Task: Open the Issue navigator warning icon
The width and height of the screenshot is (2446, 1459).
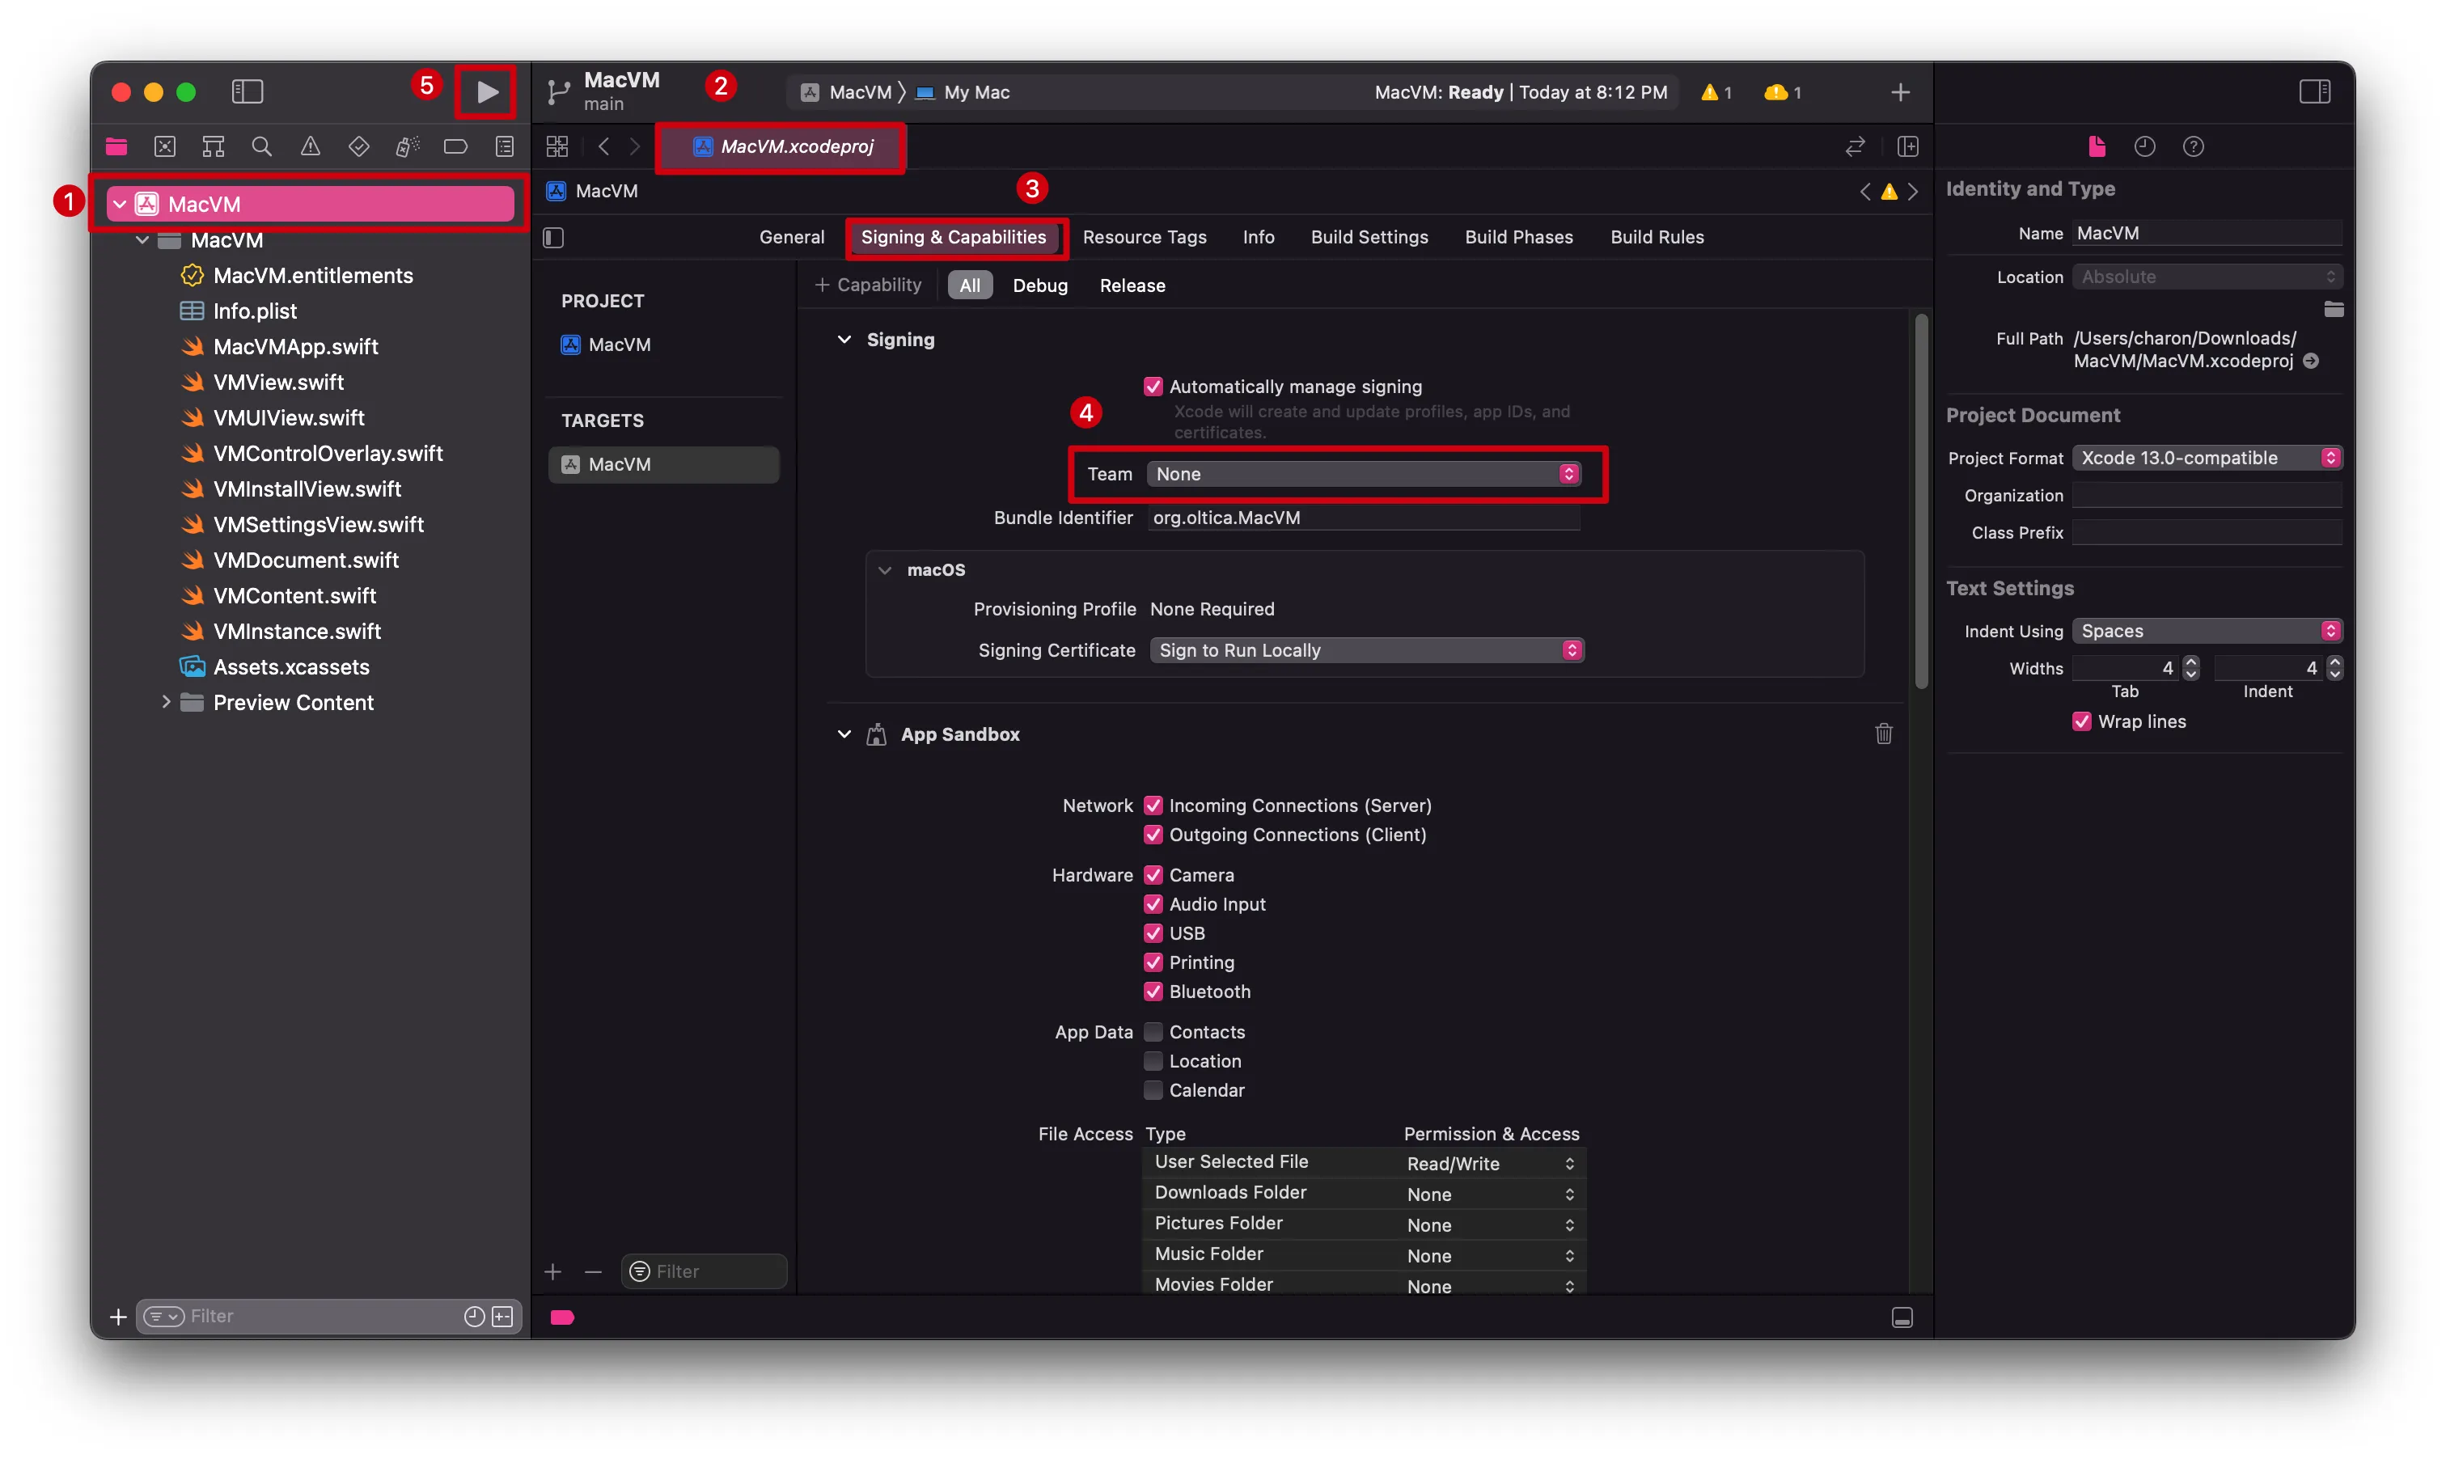Action: [x=311, y=146]
